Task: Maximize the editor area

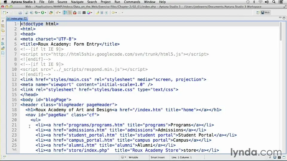Action: [284, 18]
